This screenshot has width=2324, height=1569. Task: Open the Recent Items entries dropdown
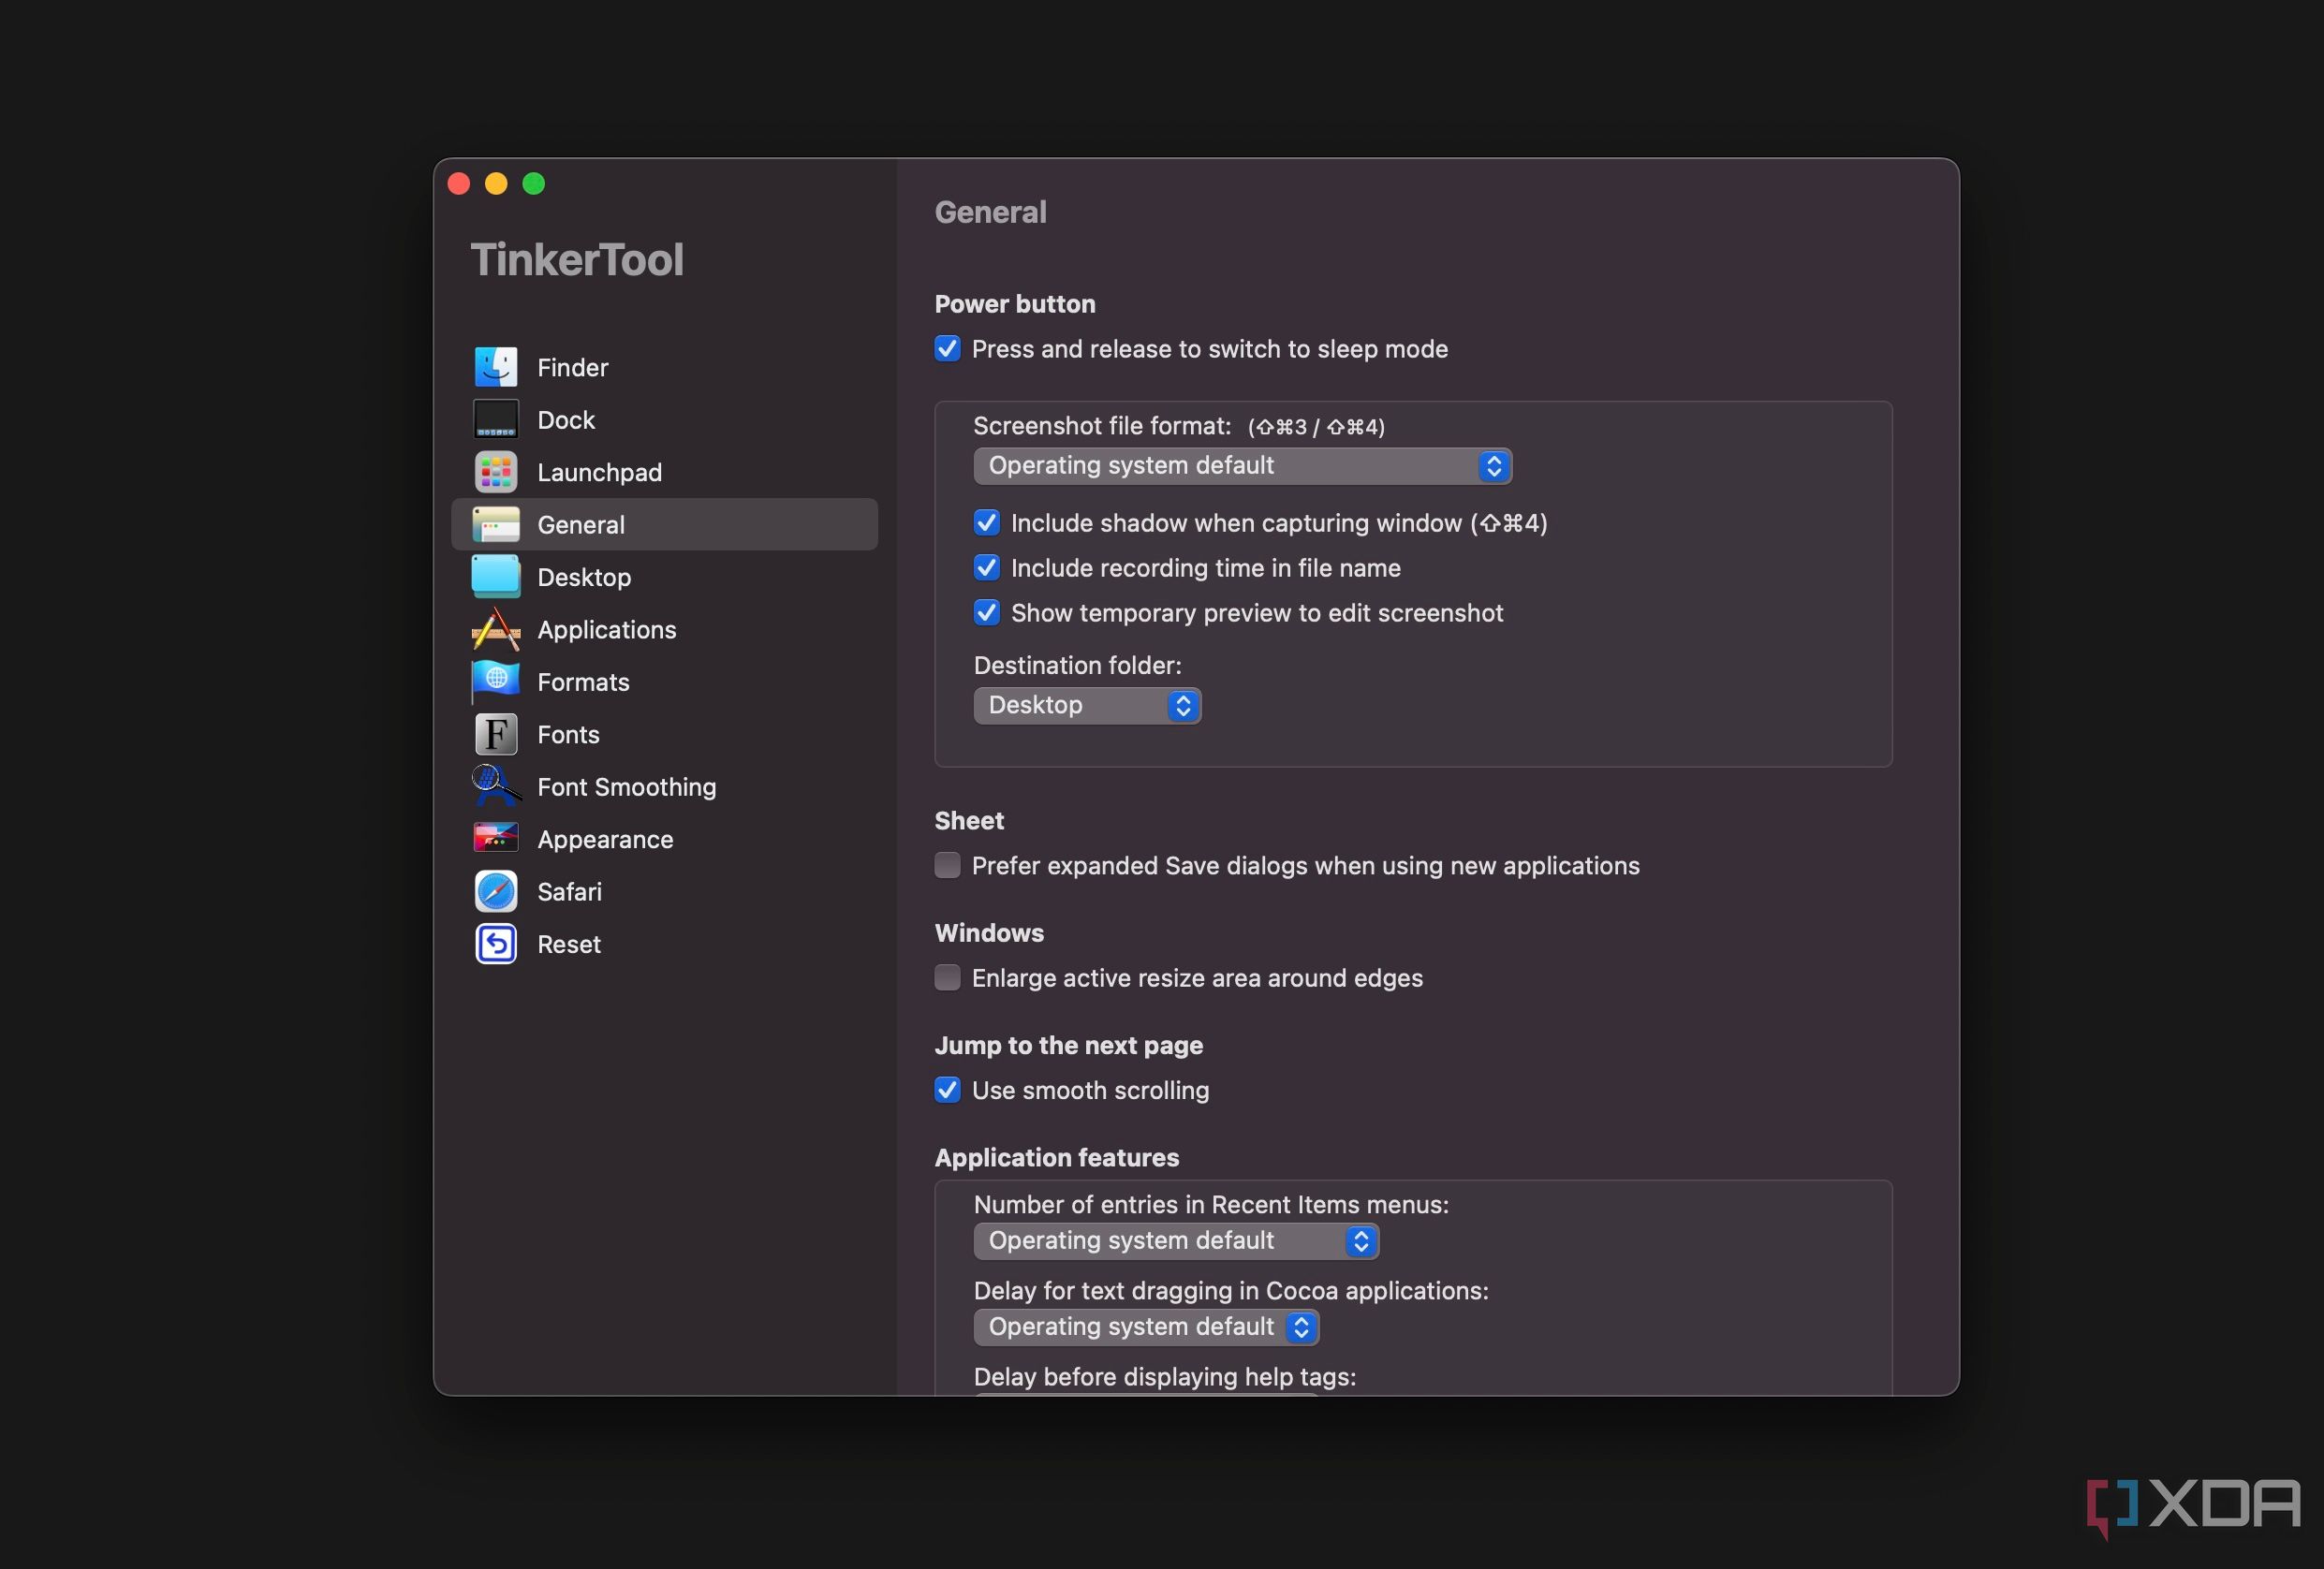point(1176,1241)
